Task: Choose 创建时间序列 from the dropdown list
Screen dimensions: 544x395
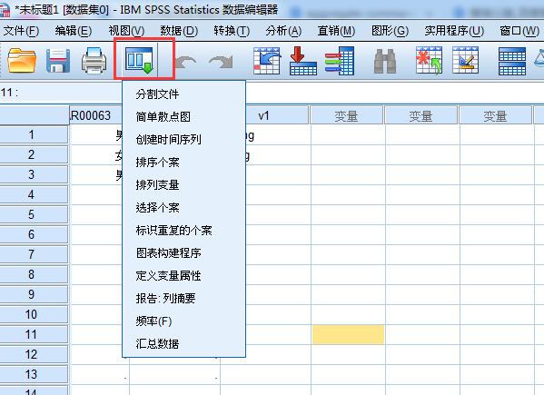Action: point(183,140)
